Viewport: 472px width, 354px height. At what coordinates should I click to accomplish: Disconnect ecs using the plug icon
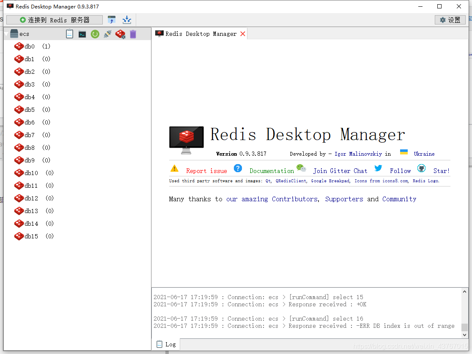coord(107,34)
